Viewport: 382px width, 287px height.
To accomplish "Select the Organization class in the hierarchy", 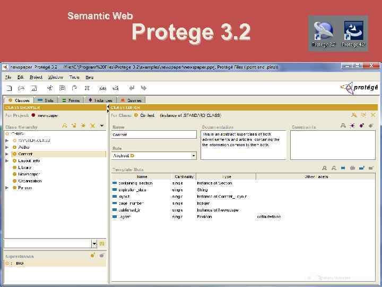I will pos(30,181).
